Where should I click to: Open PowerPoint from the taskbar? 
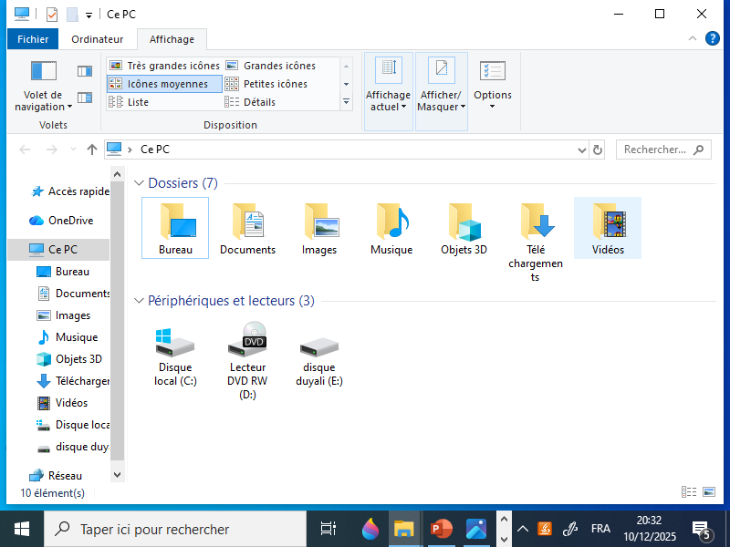click(x=442, y=529)
